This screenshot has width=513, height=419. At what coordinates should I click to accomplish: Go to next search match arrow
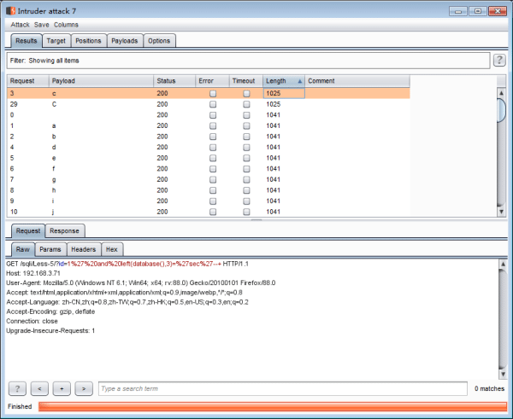tap(83, 388)
